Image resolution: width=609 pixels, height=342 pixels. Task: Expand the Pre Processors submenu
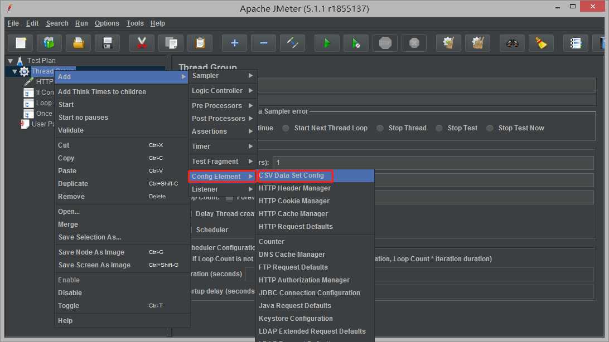tap(222, 105)
